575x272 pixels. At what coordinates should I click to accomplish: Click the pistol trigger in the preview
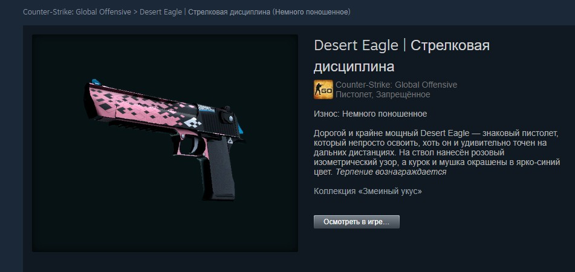(195, 145)
